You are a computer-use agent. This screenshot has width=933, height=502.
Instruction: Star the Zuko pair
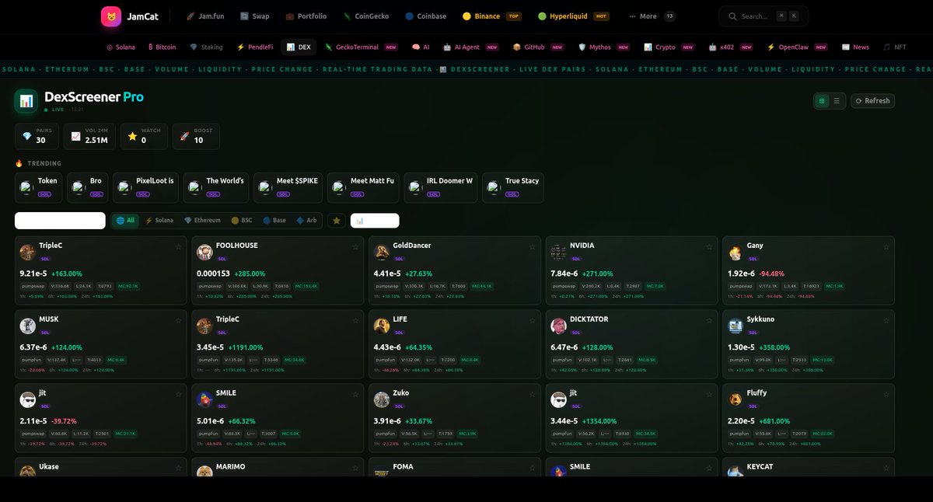click(x=533, y=394)
